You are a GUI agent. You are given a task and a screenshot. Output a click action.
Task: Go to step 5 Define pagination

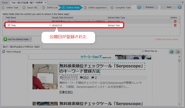[95, 8]
